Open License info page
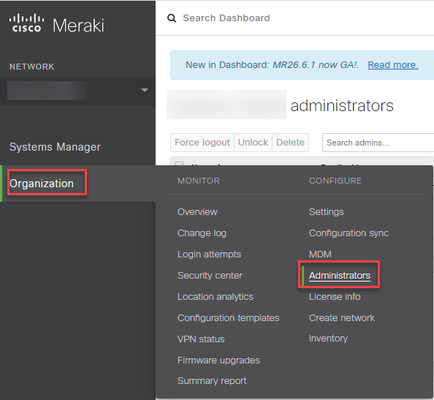This screenshot has width=434, height=400. tap(335, 297)
